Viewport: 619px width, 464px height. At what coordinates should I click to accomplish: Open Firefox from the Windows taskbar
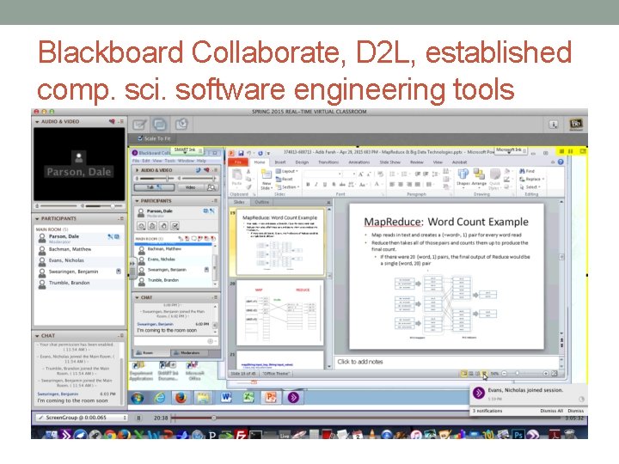click(181, 398)
